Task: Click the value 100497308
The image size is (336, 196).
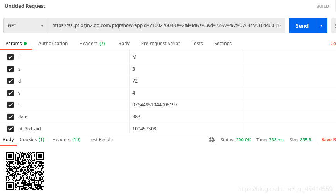Action: [x=144, y=129]
